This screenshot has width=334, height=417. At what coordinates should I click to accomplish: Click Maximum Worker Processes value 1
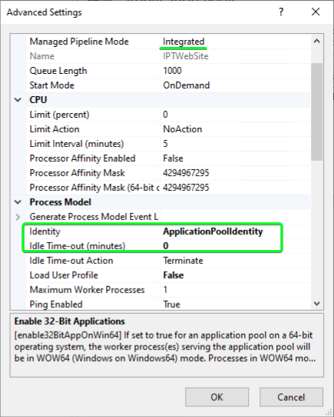tap(165, 290)
